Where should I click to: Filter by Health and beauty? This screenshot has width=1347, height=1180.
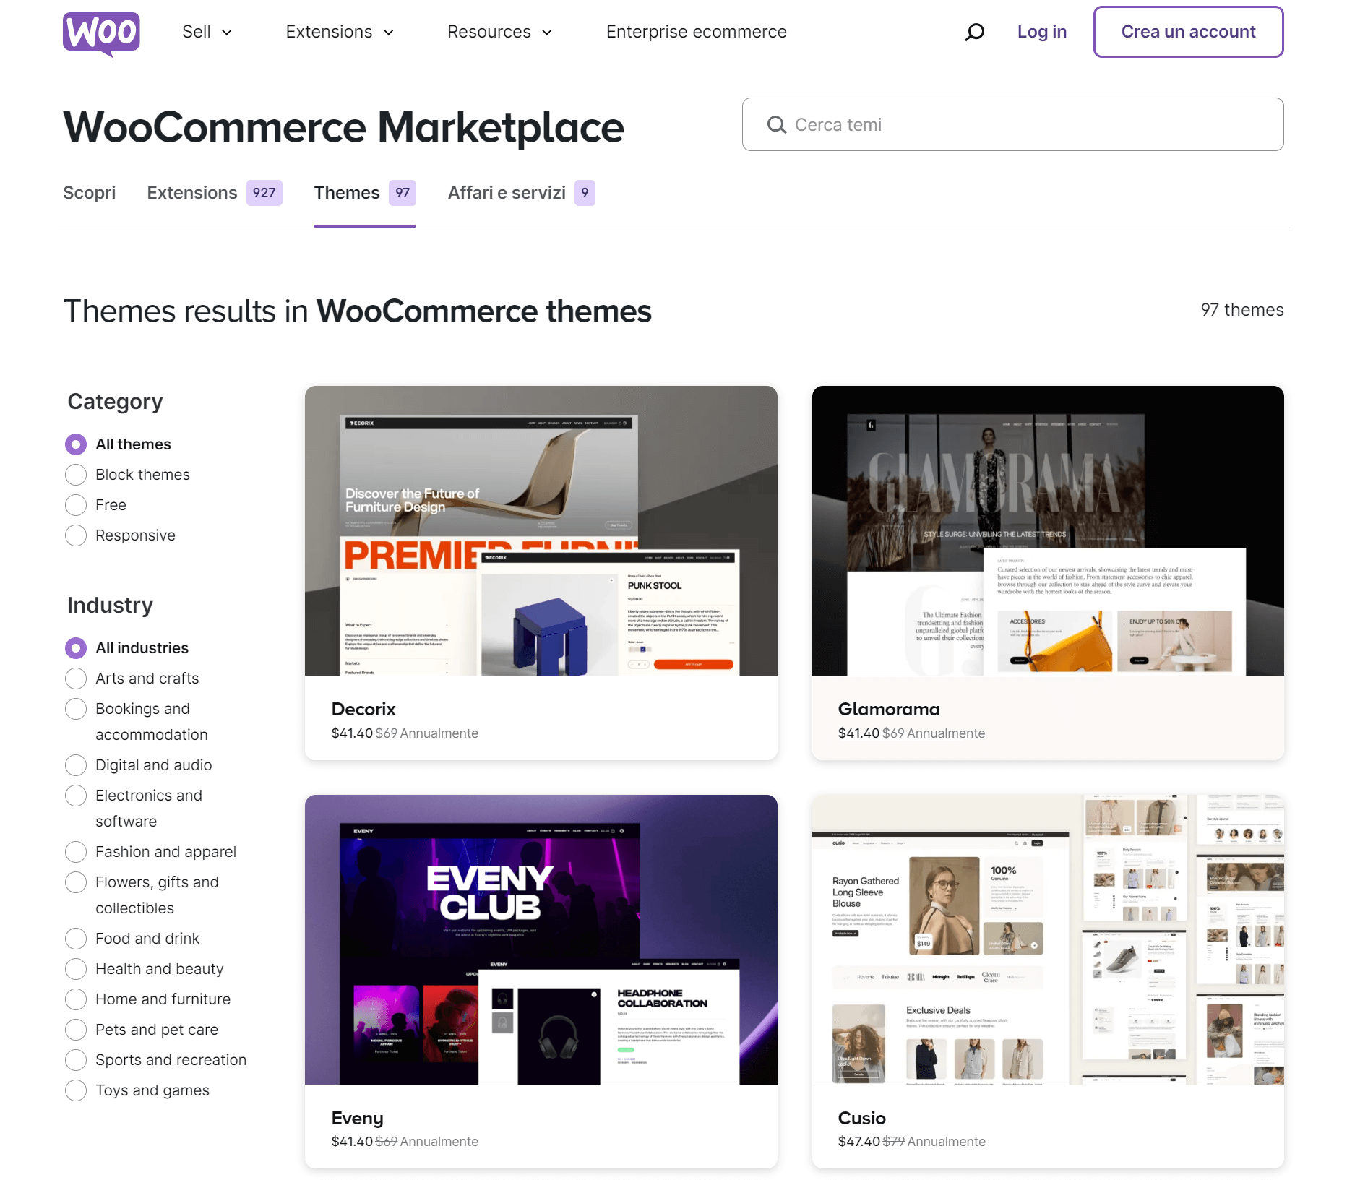[x=76, y=969]
